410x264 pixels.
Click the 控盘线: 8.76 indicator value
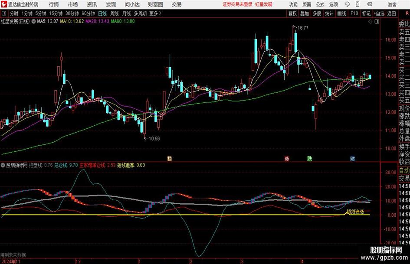point(41,165)
